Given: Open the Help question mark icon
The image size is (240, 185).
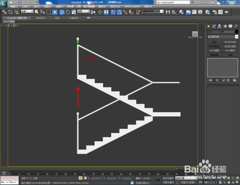Looking at the screenshot, I should (x=212, y=2).
